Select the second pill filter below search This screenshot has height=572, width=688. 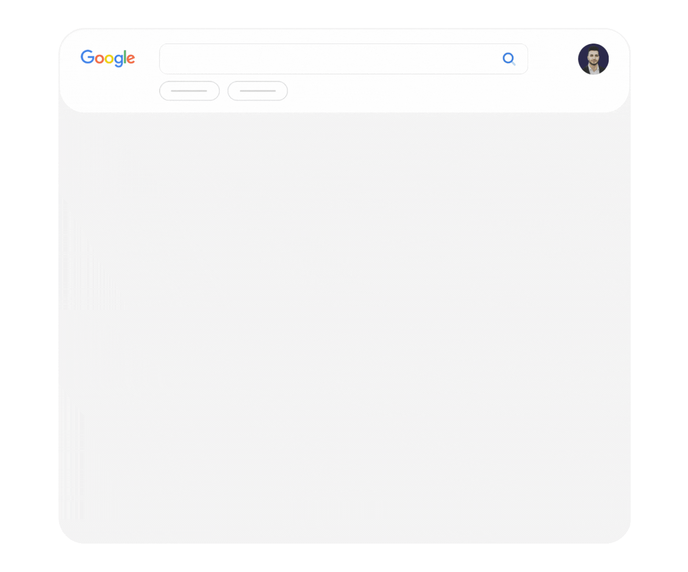click(258, 91)
